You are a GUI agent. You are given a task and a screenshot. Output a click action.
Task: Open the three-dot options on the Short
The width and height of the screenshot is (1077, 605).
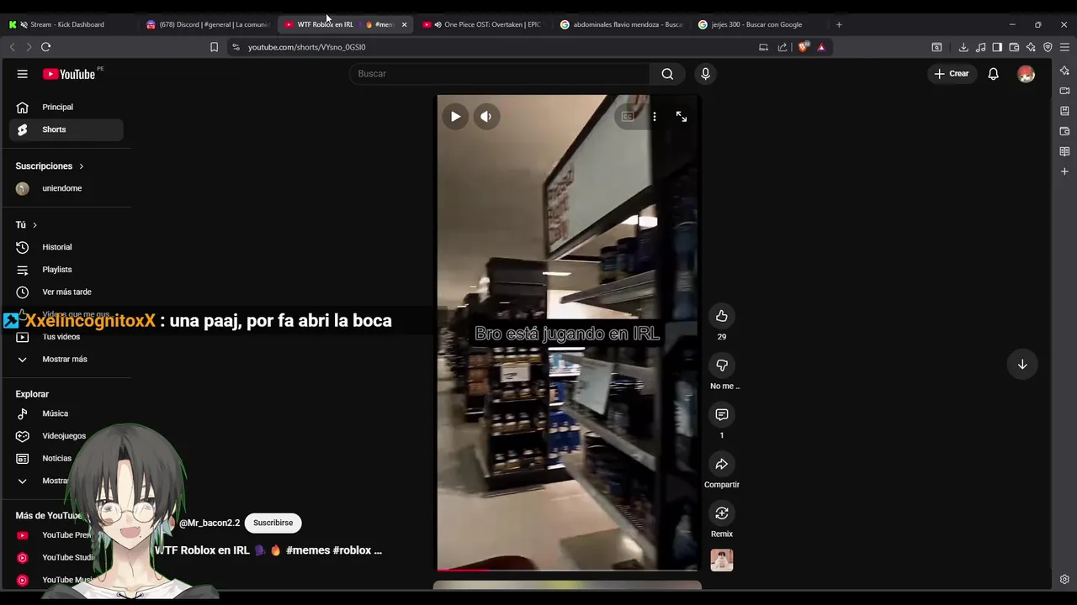click(x=654, y=117)
